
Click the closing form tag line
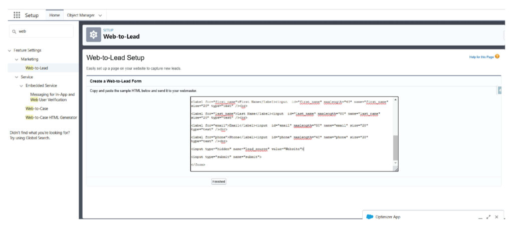198,165
